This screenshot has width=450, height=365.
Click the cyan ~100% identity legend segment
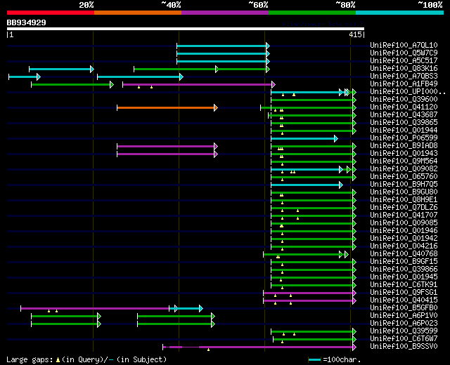pyautogui.click(x=400, y=13)
